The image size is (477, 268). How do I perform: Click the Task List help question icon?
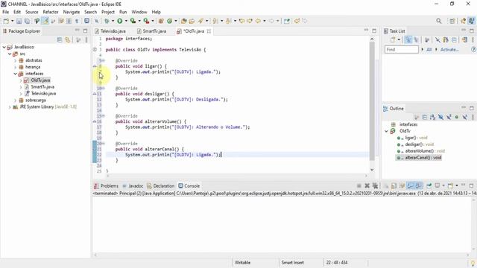point(473,50)
